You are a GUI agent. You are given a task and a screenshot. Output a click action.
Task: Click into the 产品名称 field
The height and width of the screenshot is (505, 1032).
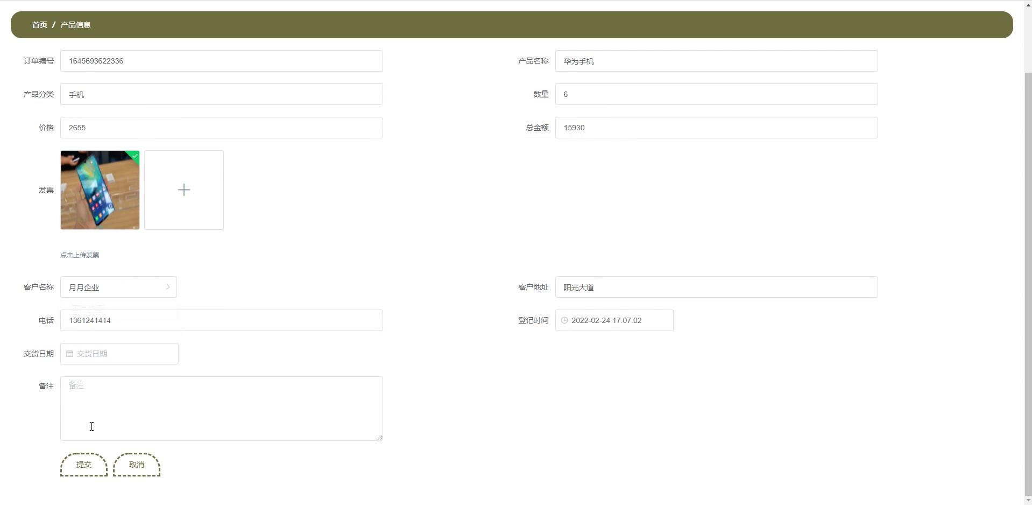click(716, 61)
